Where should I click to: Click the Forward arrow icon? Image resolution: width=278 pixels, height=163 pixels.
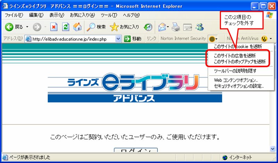(37, 27)
